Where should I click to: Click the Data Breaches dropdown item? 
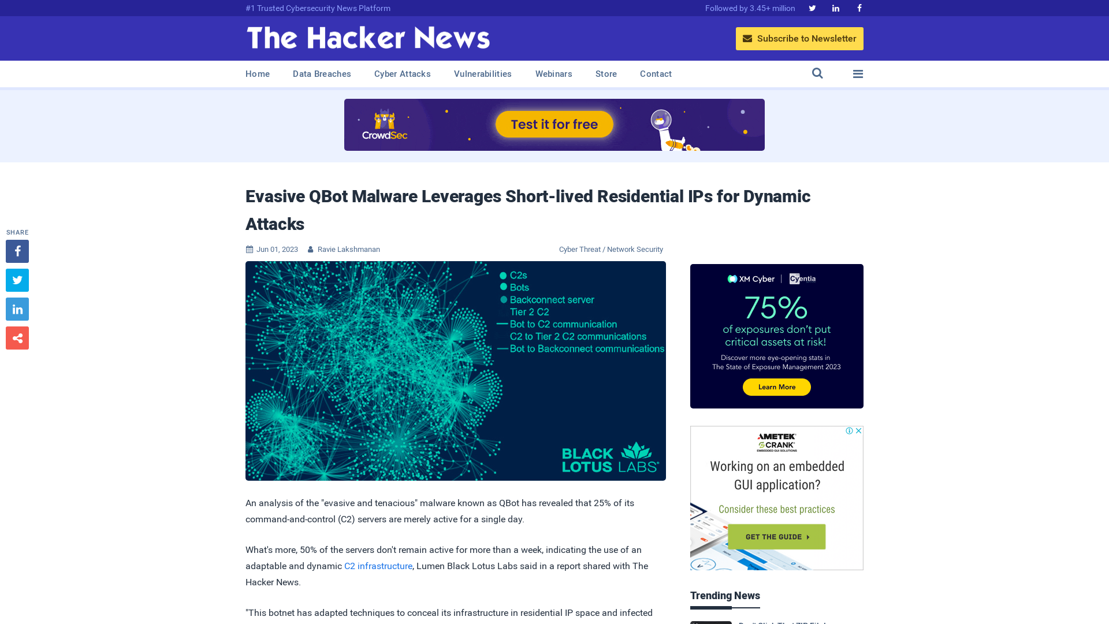click(x=321, y=73)
